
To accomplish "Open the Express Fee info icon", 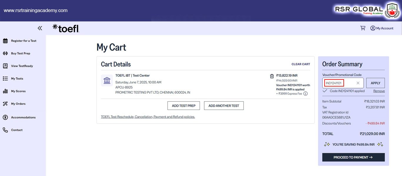I will [x=305, y=94].
